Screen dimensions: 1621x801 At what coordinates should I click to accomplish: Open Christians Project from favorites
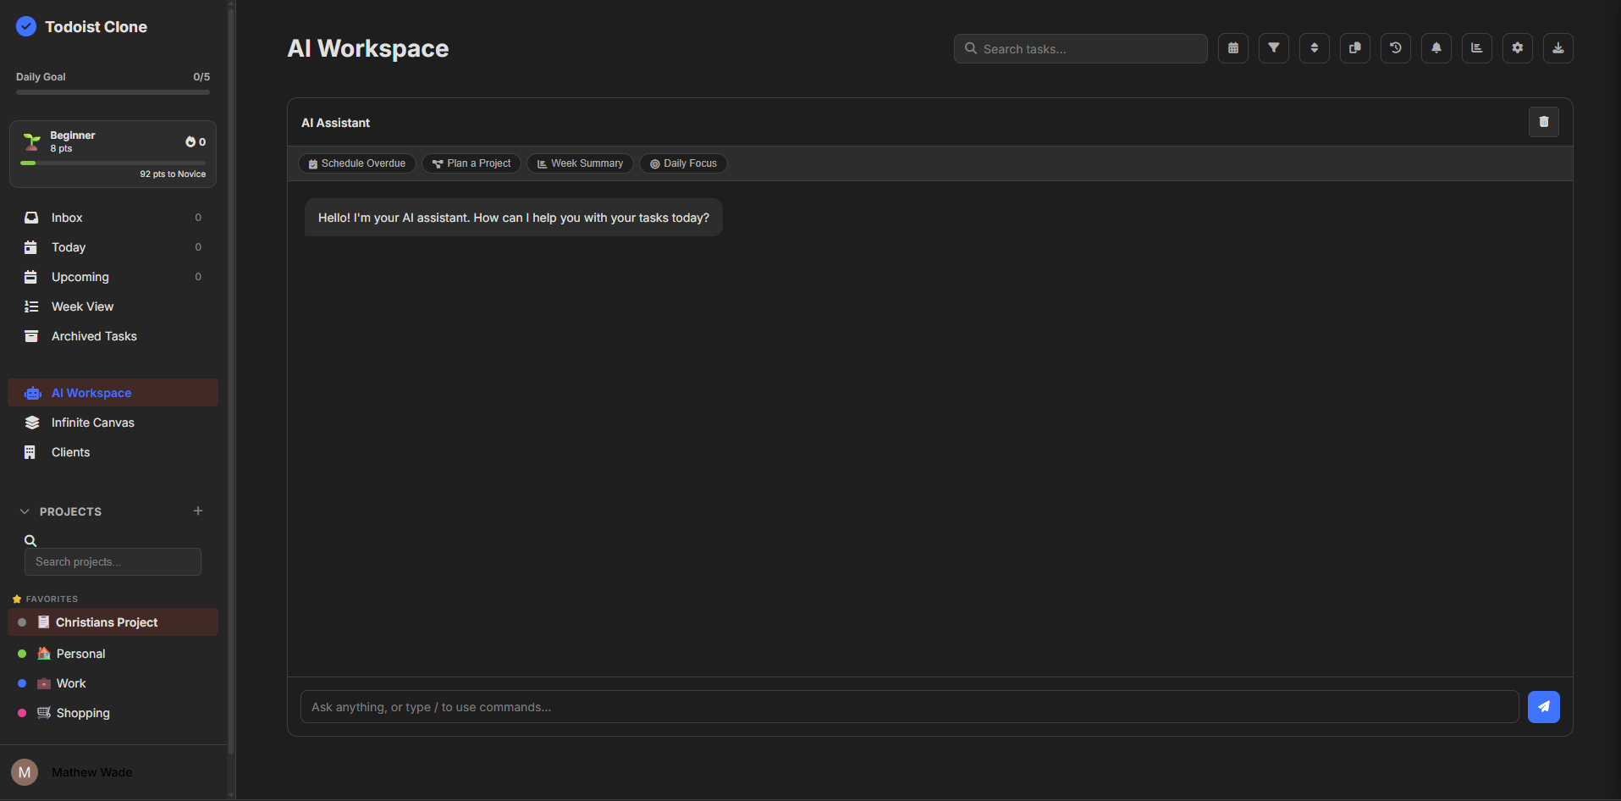pos(106,621)
